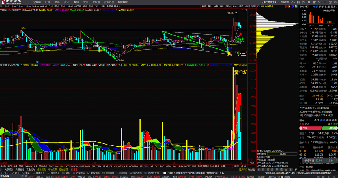This screenshot has width=338, height=178.
Task: Switch chart to 1分钟 period
Action: [13, 6]
